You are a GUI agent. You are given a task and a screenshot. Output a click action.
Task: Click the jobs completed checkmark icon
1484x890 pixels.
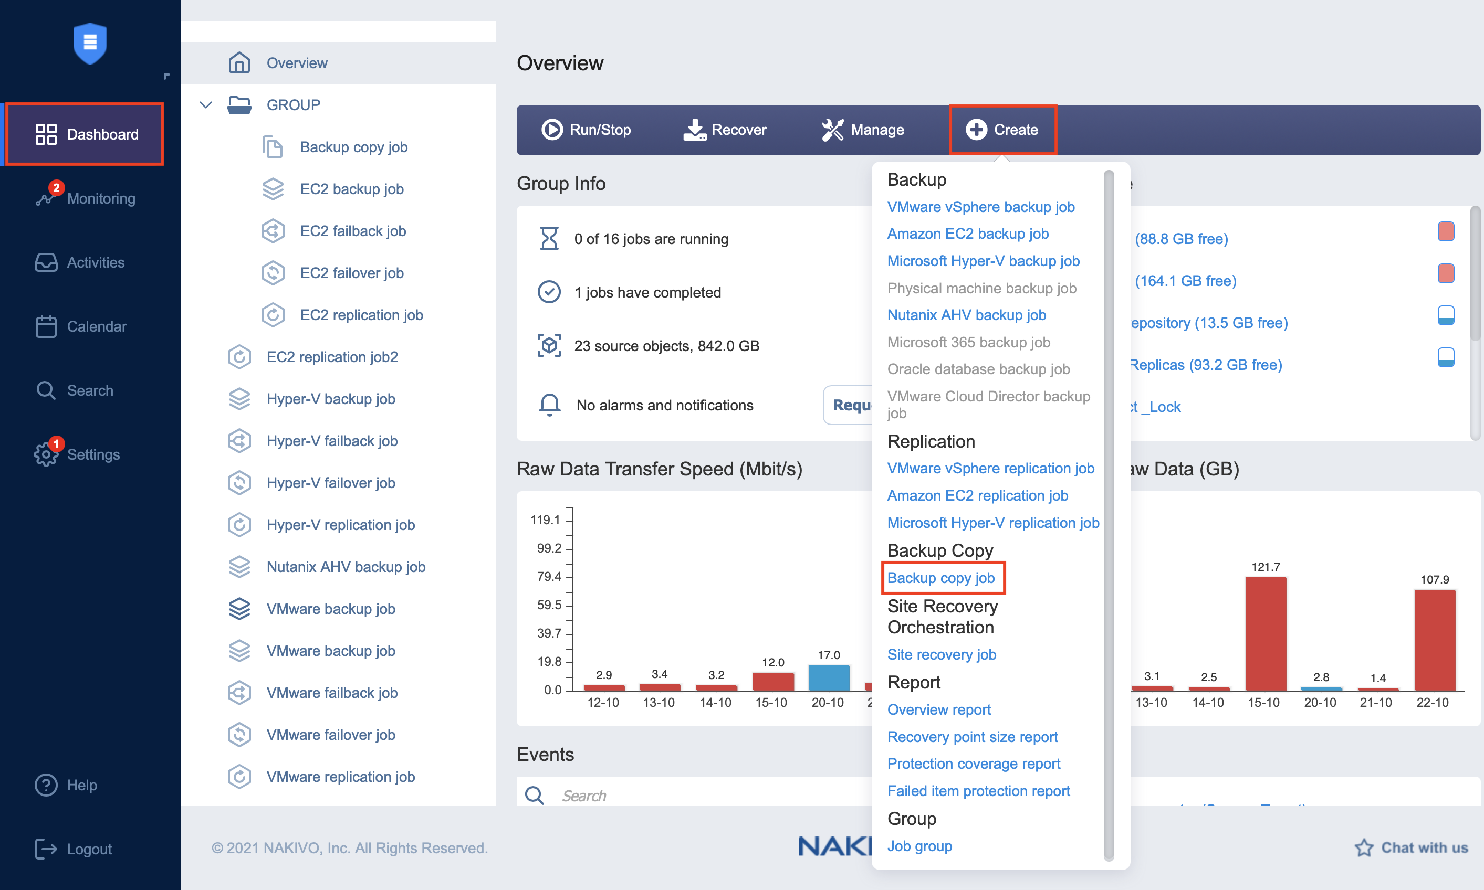click(x=549, y=292)
